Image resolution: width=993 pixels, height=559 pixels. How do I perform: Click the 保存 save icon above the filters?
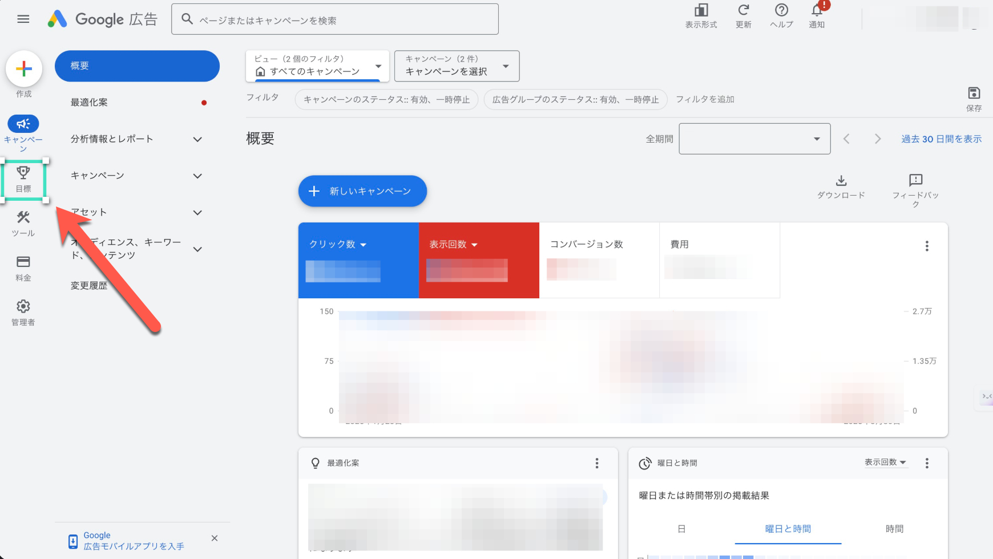click(x=974, y=93)
